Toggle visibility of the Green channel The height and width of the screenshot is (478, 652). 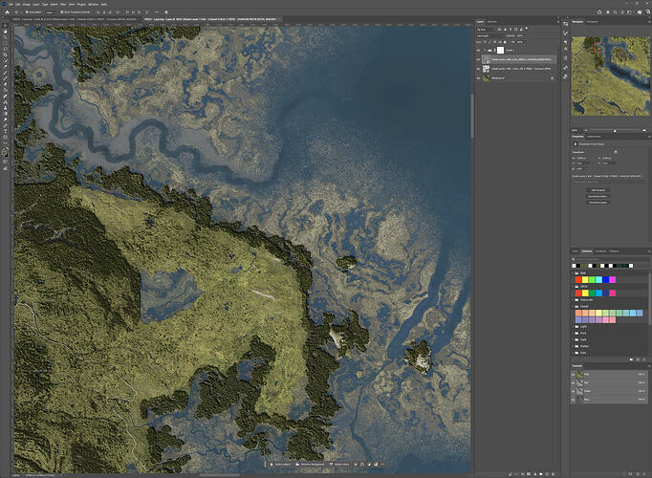(574, 391)
